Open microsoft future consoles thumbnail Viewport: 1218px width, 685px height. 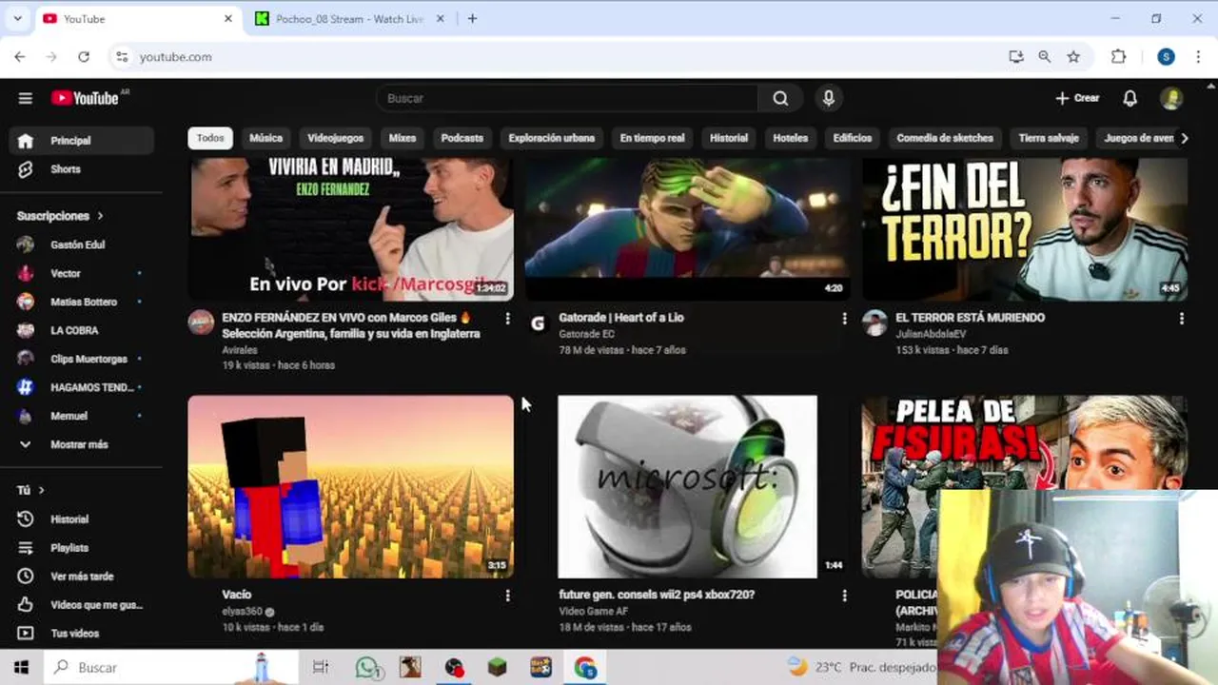[x=688, y=486]
